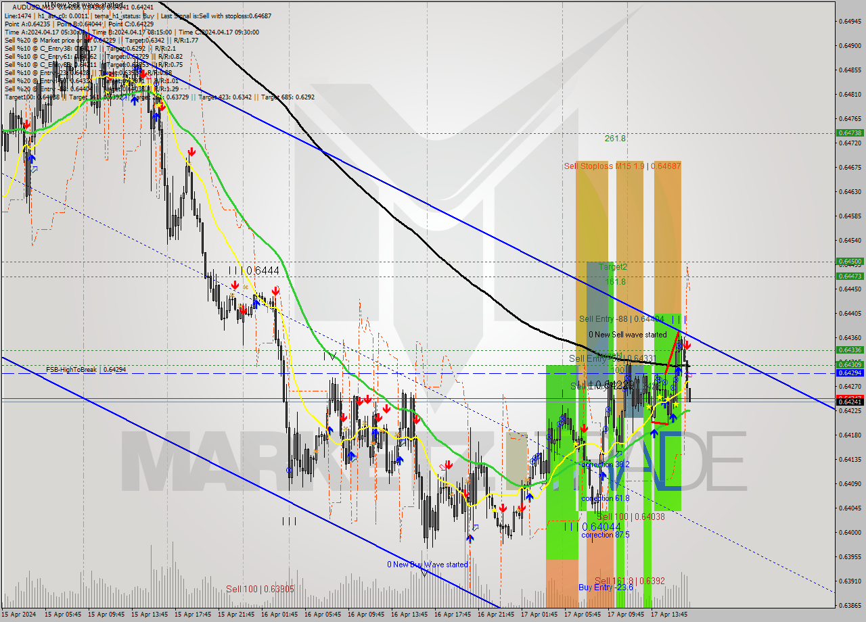866x622 pixels.
Task: Click the green '261.8' Fibonacci label
Action: tap(615, 138)
